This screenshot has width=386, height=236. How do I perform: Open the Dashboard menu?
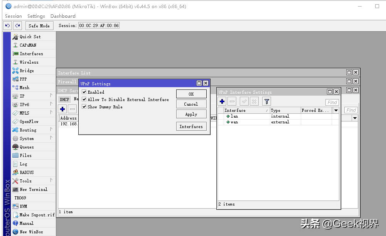[63, 16]
